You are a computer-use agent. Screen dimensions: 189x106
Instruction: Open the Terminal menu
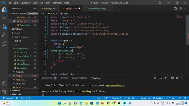57,3
